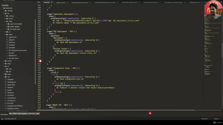Open Tab Size 4 setting in status bar
223x125 pixels.
click(x=205, y=119)
